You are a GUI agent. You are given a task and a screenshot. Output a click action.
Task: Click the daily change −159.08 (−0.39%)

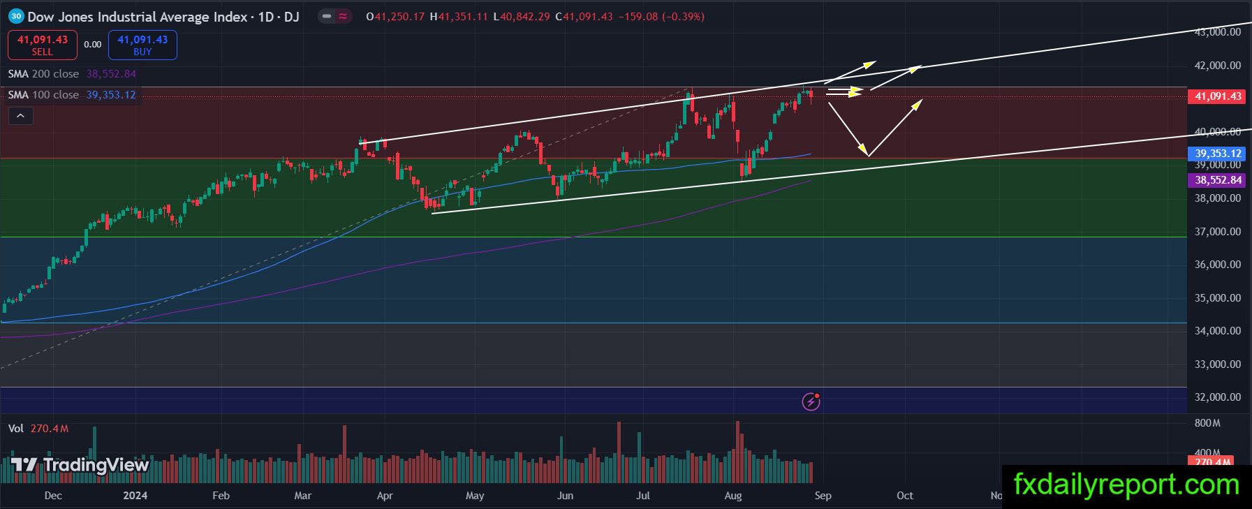coord(661,17)
